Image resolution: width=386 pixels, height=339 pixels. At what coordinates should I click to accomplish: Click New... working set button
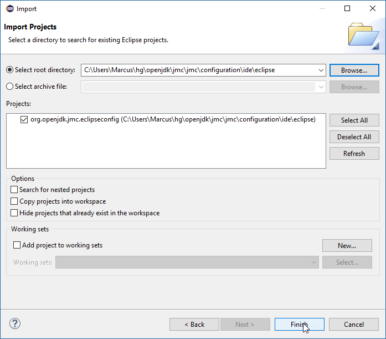347,246
